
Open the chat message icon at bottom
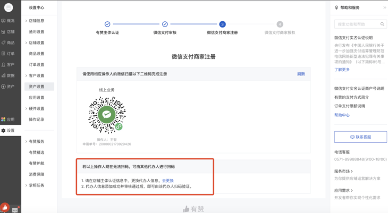click(x=15, y=210)
